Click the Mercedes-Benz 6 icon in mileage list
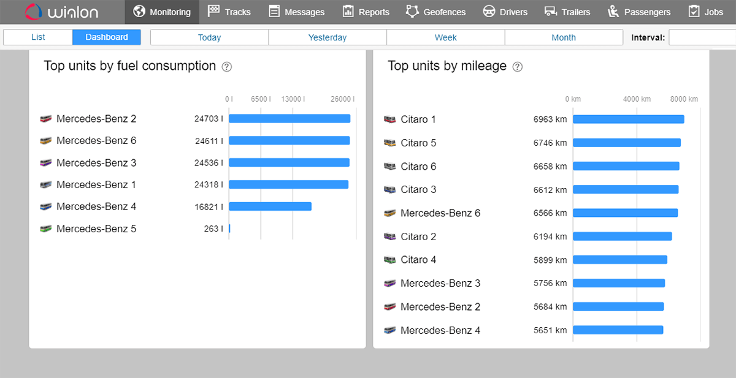Viewport: 736px width, 378px height. 389,213
